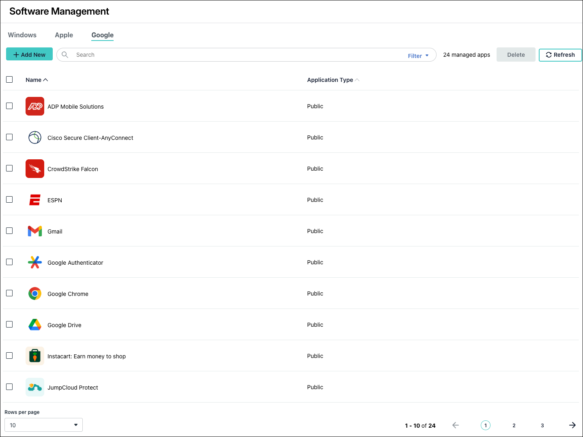Click the ADP Mobile Solutions app icon

(x=35, y=106)
